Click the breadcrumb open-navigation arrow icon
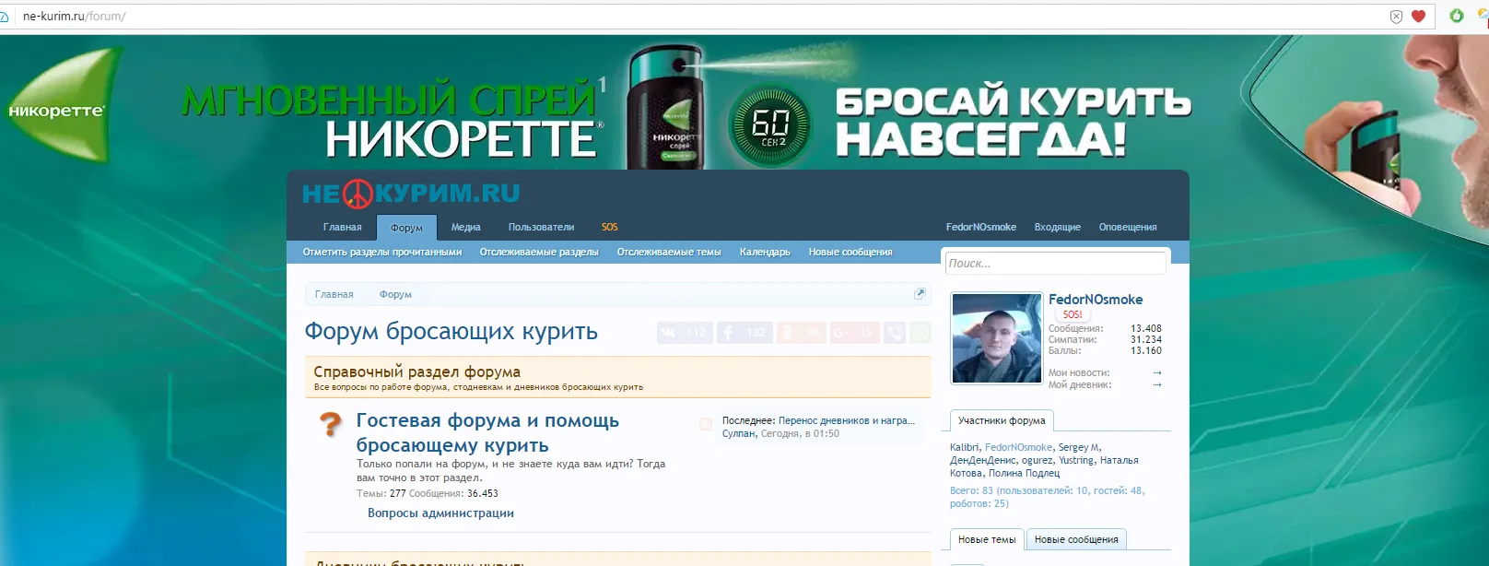 tap(920, 293)
